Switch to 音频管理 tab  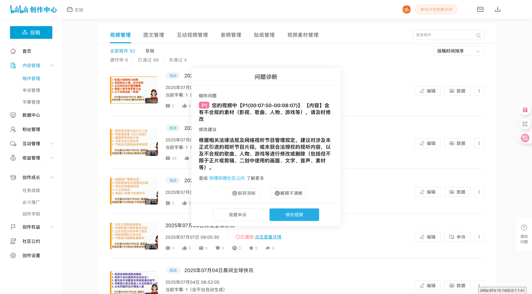pyautogui.click(x=231, y=35)
